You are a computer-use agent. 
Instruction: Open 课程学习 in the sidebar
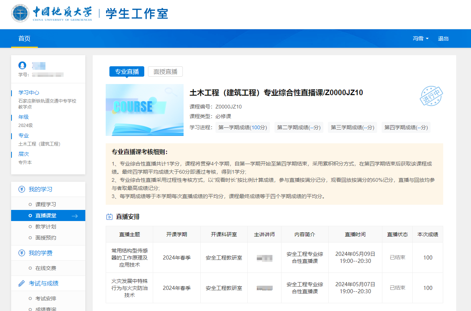[x=46, y=204]
